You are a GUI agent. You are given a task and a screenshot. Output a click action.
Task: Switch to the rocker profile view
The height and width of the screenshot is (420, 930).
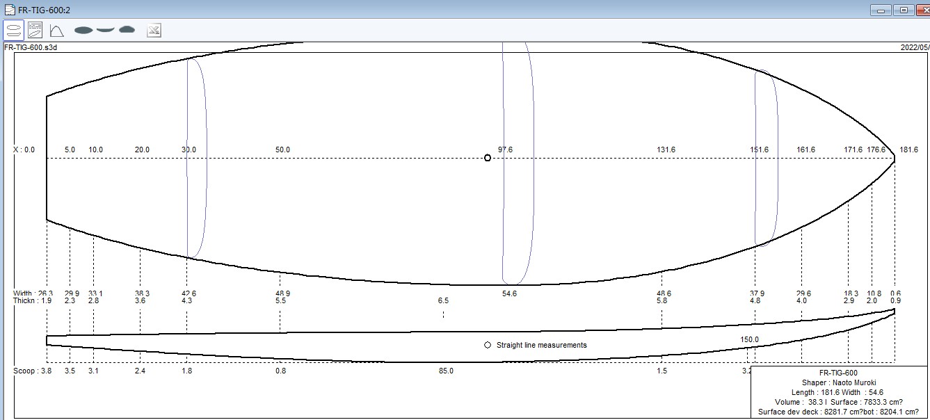click(105, 30)
